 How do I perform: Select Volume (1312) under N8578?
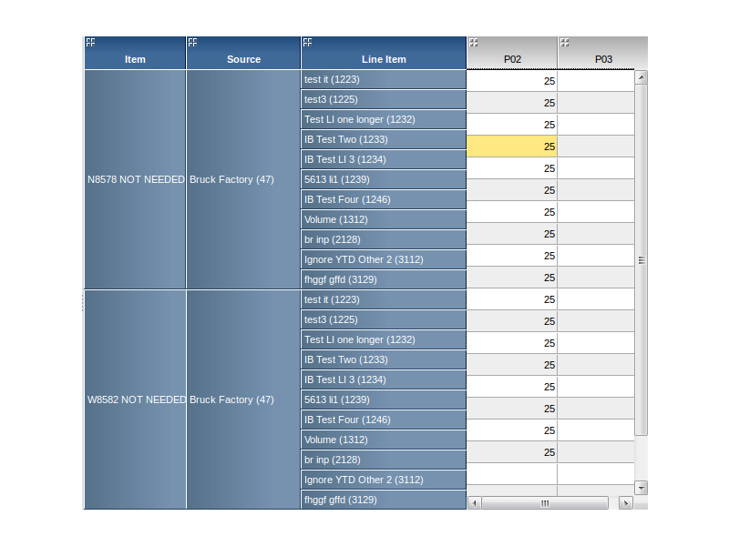point(384,219)
